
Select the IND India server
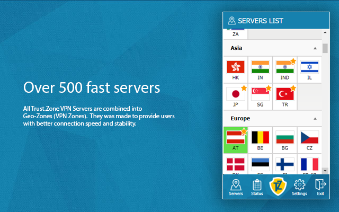click(x=285, y=70)
